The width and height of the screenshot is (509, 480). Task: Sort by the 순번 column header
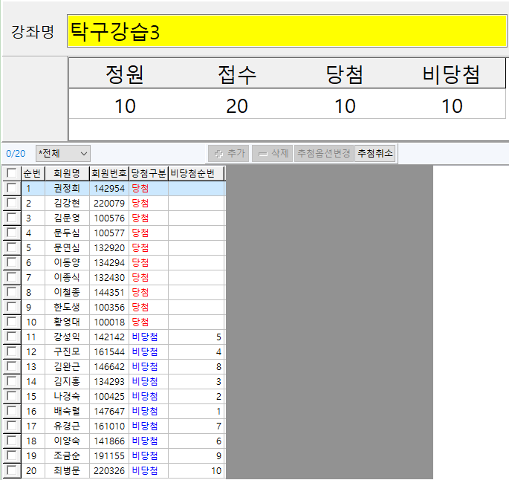(33, 173)
